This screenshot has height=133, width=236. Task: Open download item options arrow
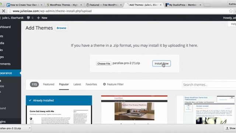[30, 128]
